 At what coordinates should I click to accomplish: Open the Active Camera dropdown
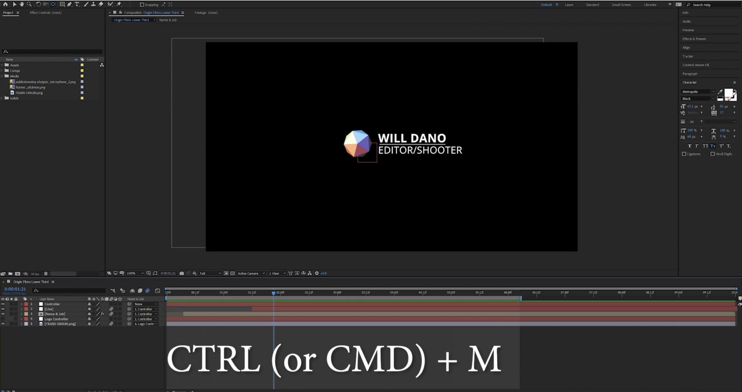point(251,273)
